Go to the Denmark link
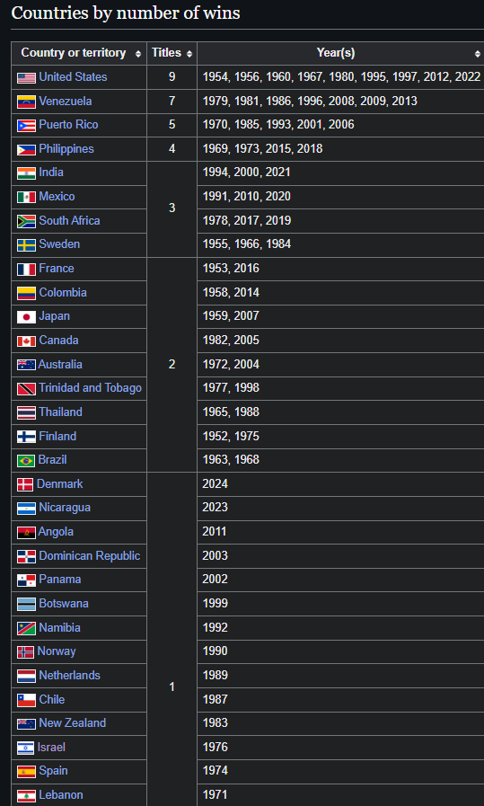 click(x=59, y=483)
